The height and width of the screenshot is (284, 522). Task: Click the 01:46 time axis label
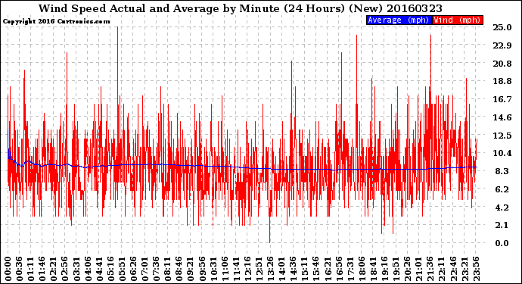point(42,269)
